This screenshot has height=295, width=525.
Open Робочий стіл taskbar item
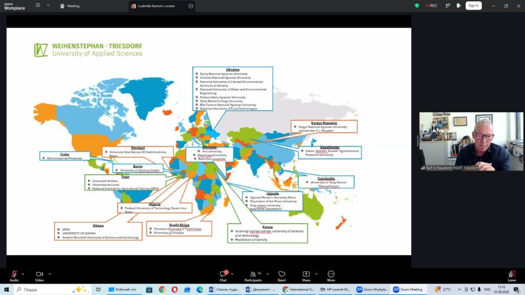(x=123, y=290)
